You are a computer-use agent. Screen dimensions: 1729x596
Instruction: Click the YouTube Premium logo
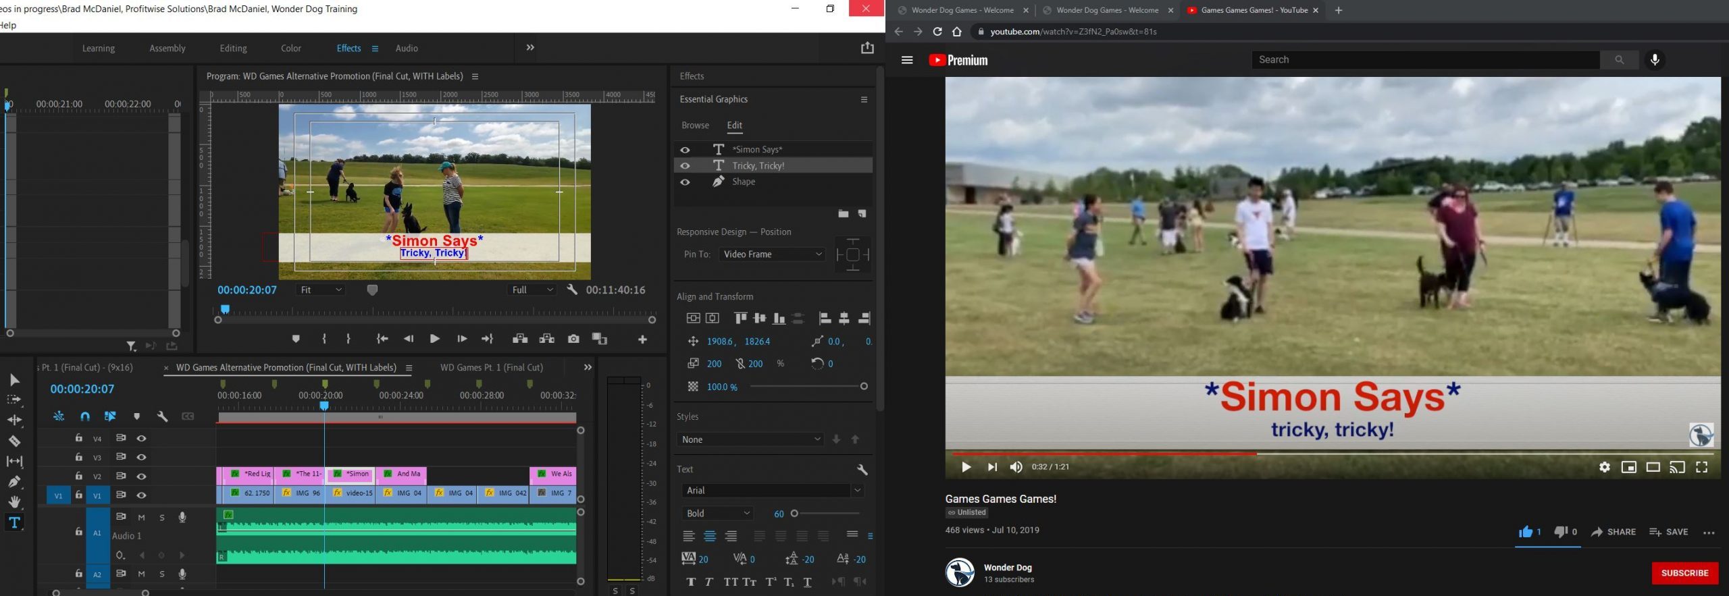[x=958, y=60]
